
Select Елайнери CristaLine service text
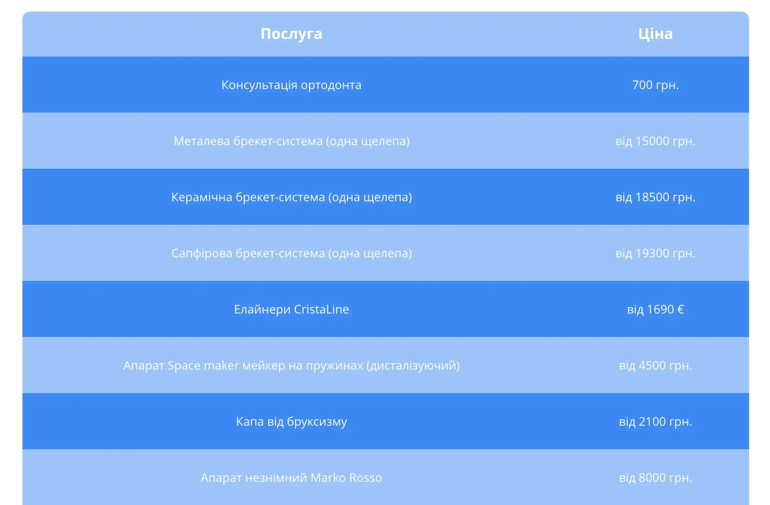click(291, 309)
